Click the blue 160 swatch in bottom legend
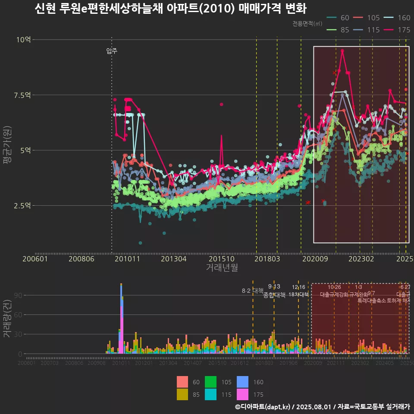The height and width of the screenshot is (414, 414). point(243,382)
